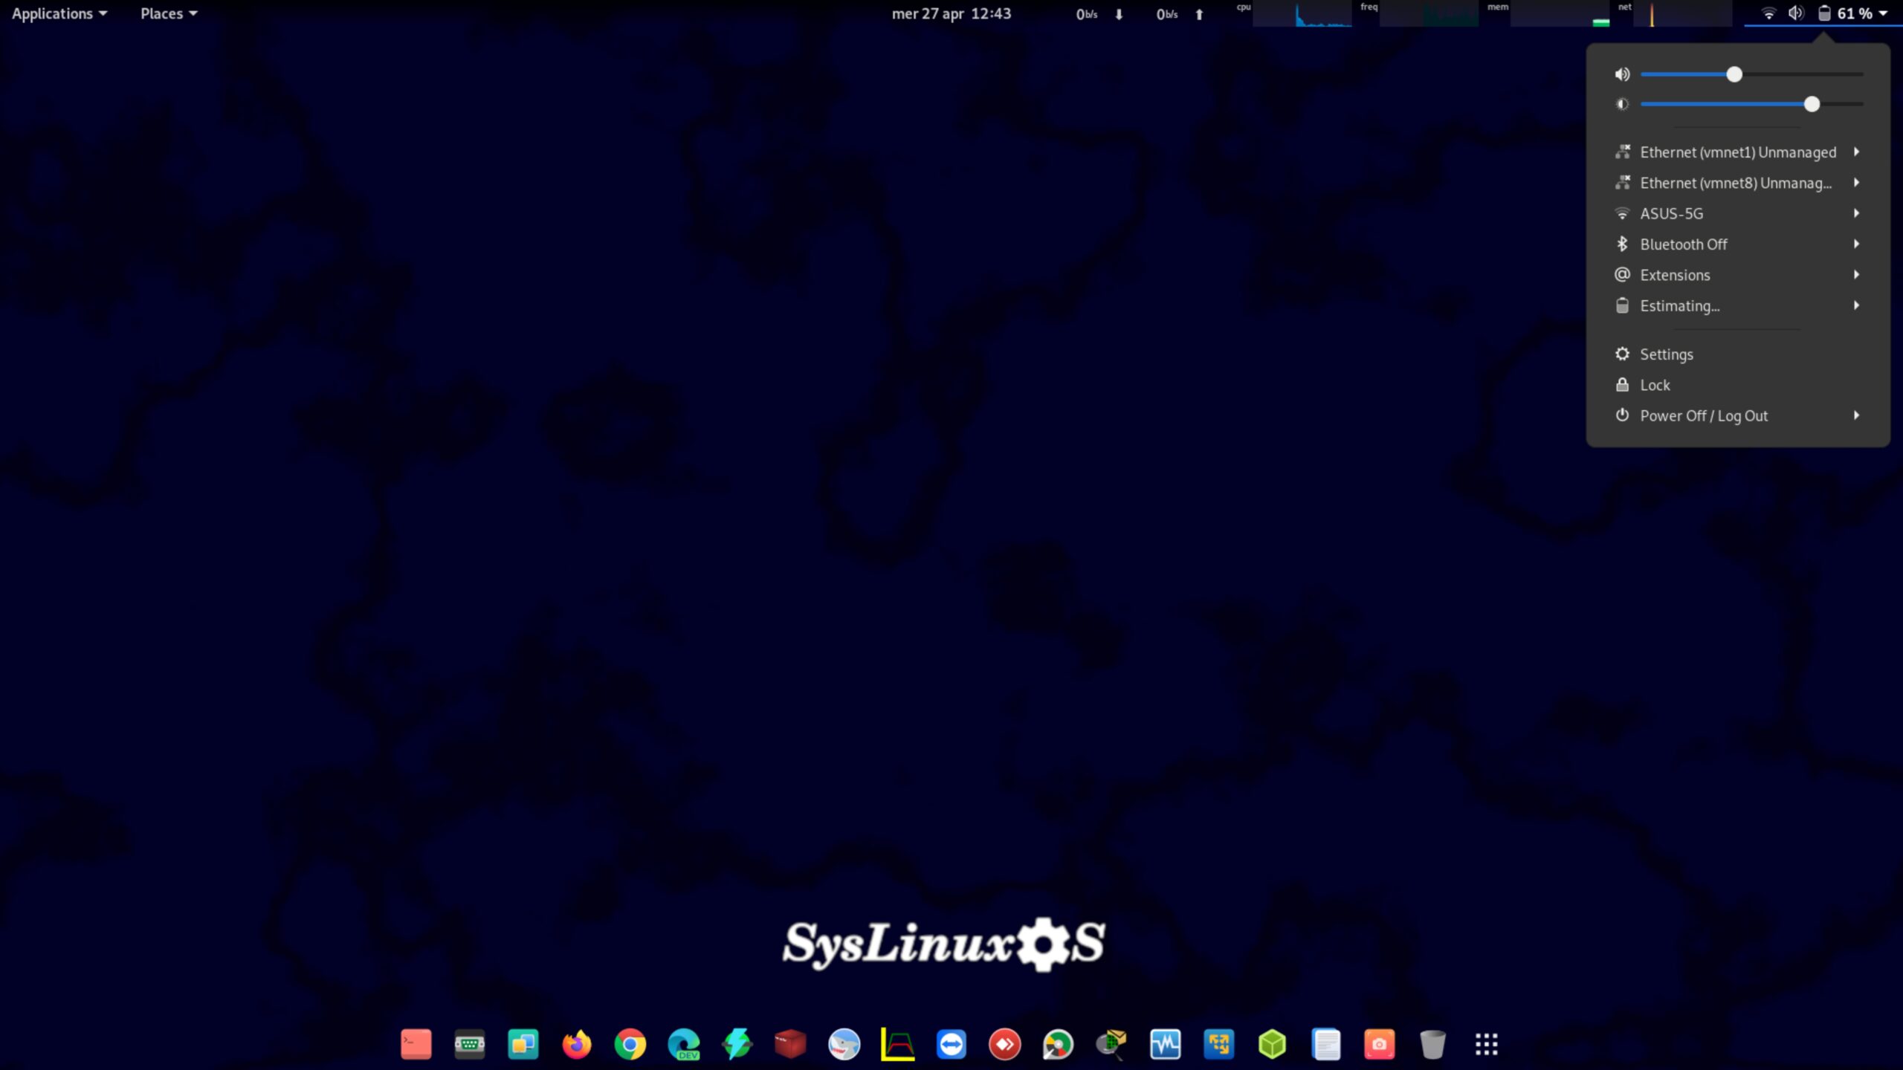Image resolution: width=1903 pixels, height=1070 pixels.
Task: Launch the disk usage analyzer icon
Action: click(x=1058, y=1044)
